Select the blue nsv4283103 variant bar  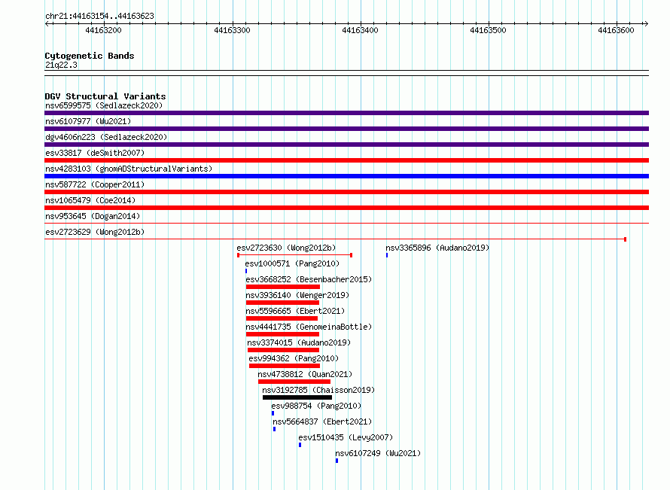(x=346, y=176)
